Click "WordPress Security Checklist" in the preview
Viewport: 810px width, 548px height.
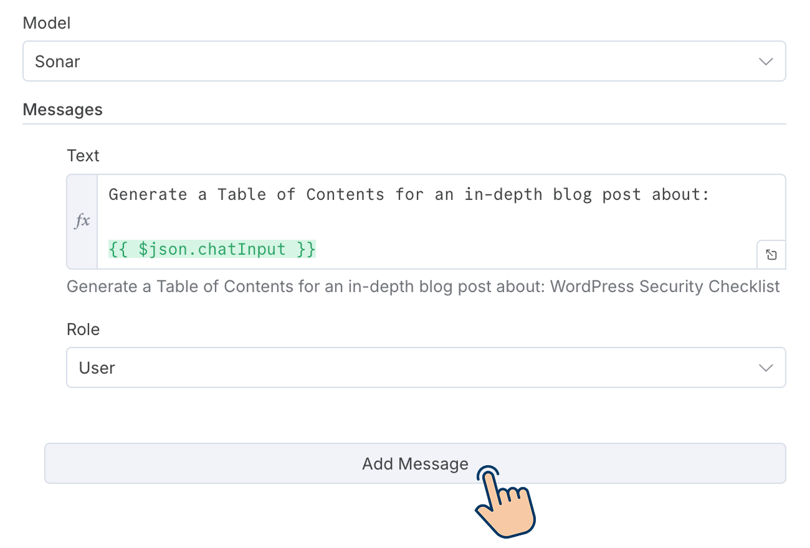[x=665, y=286]
